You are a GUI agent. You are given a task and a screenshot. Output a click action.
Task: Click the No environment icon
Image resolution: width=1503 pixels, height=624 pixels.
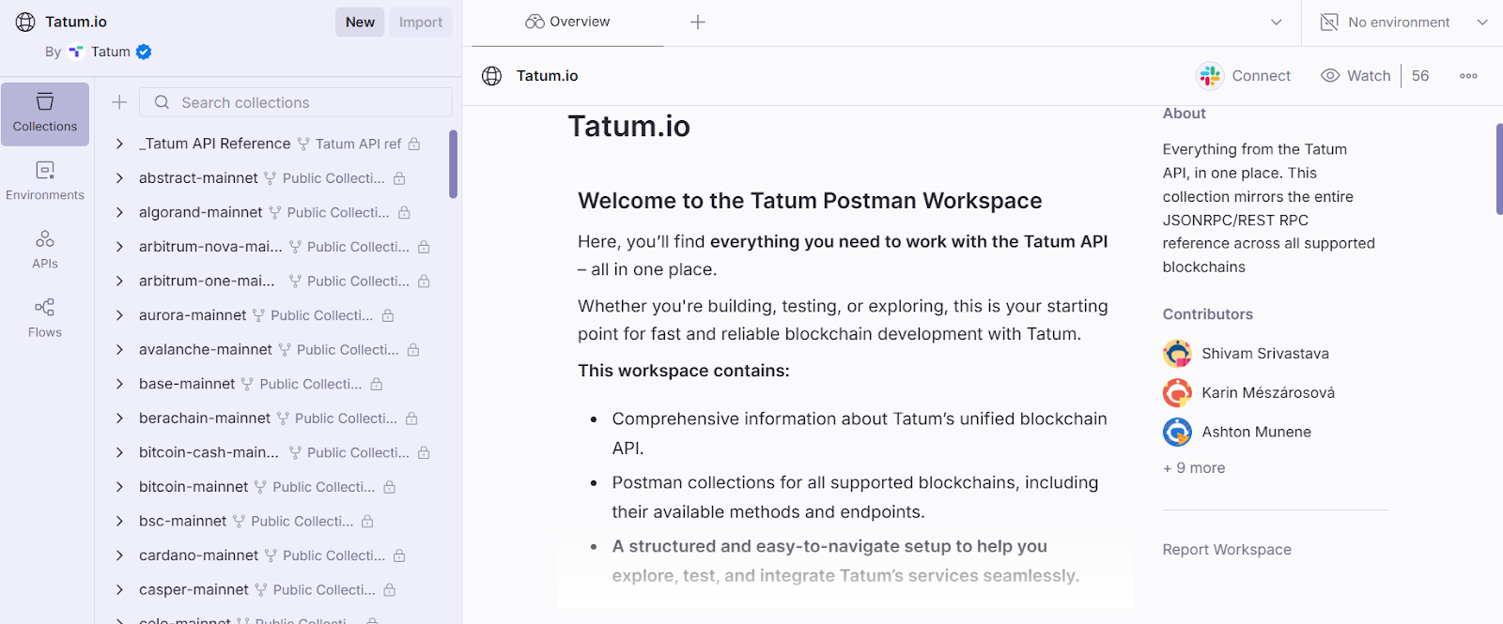click(1329, 23)
